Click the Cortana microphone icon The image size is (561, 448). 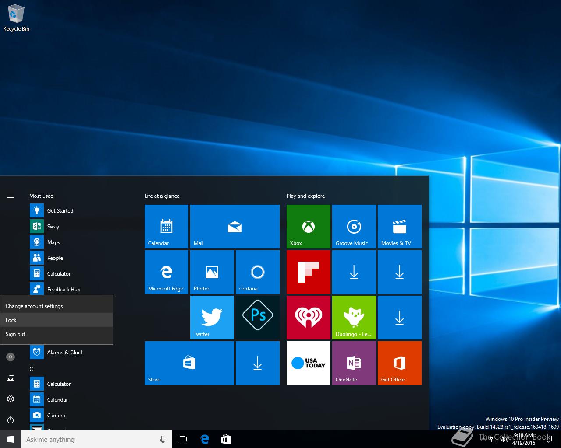tap(163, 439)
